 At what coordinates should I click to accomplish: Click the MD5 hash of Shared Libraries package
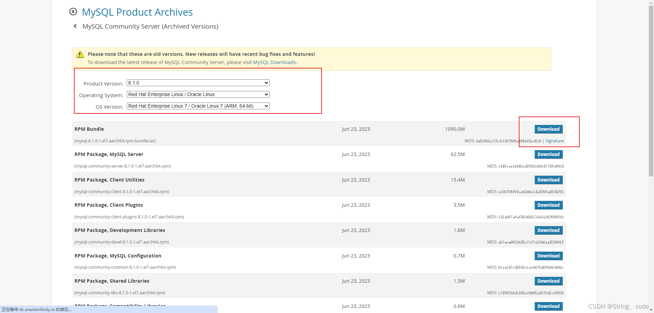point(531,293)
